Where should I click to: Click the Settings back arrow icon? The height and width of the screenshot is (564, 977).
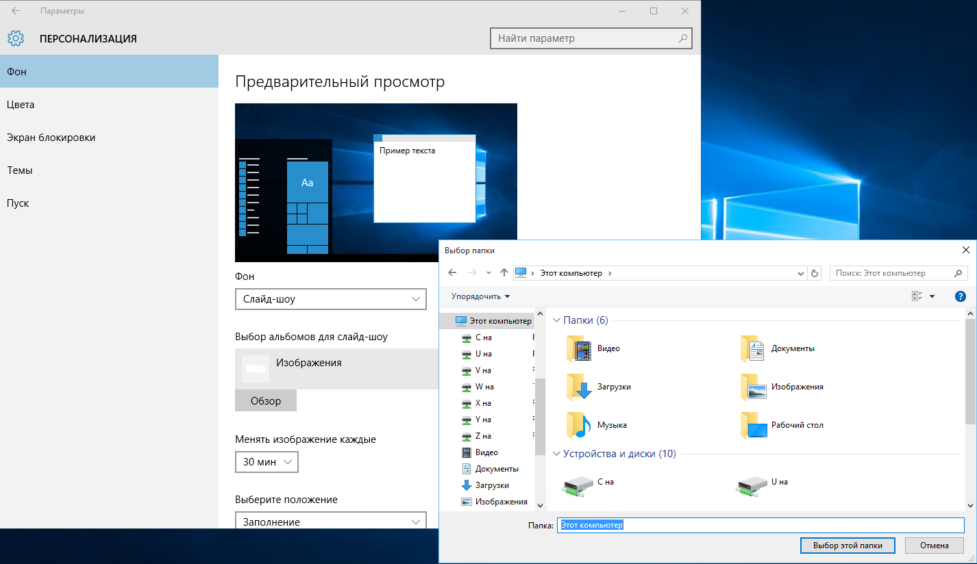[16, 11]
